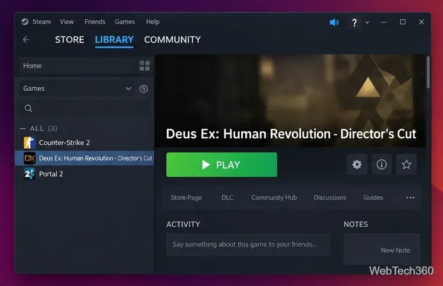Open the Guides link
Viewport: 443px width, 286px height.
[373, 198]
